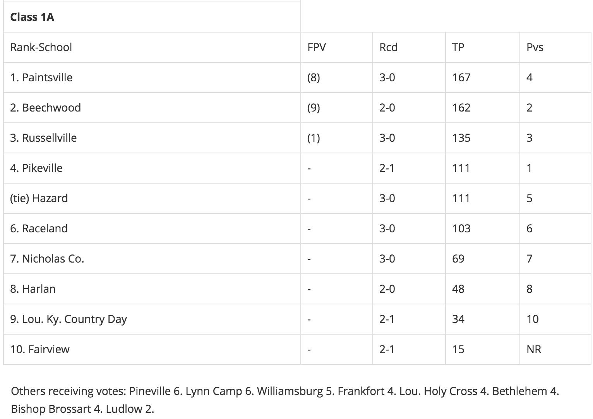Viewport: 593px width, 419px height.
Task: Select the Rank-School column header
Action: coord(152,47)
